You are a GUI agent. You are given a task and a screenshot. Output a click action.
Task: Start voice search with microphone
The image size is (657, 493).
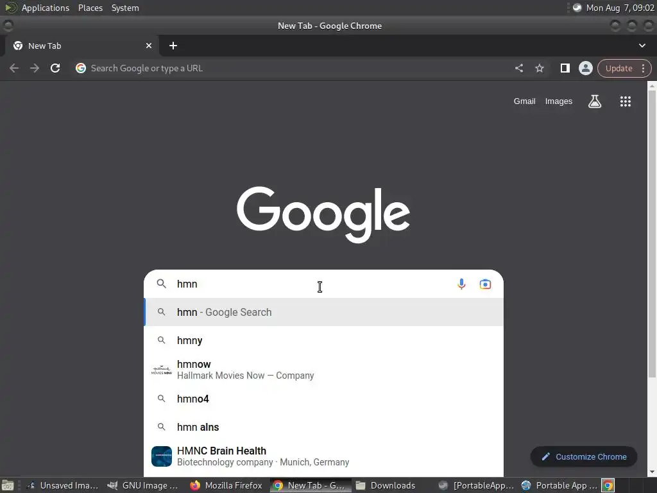(x=461, y=284)
